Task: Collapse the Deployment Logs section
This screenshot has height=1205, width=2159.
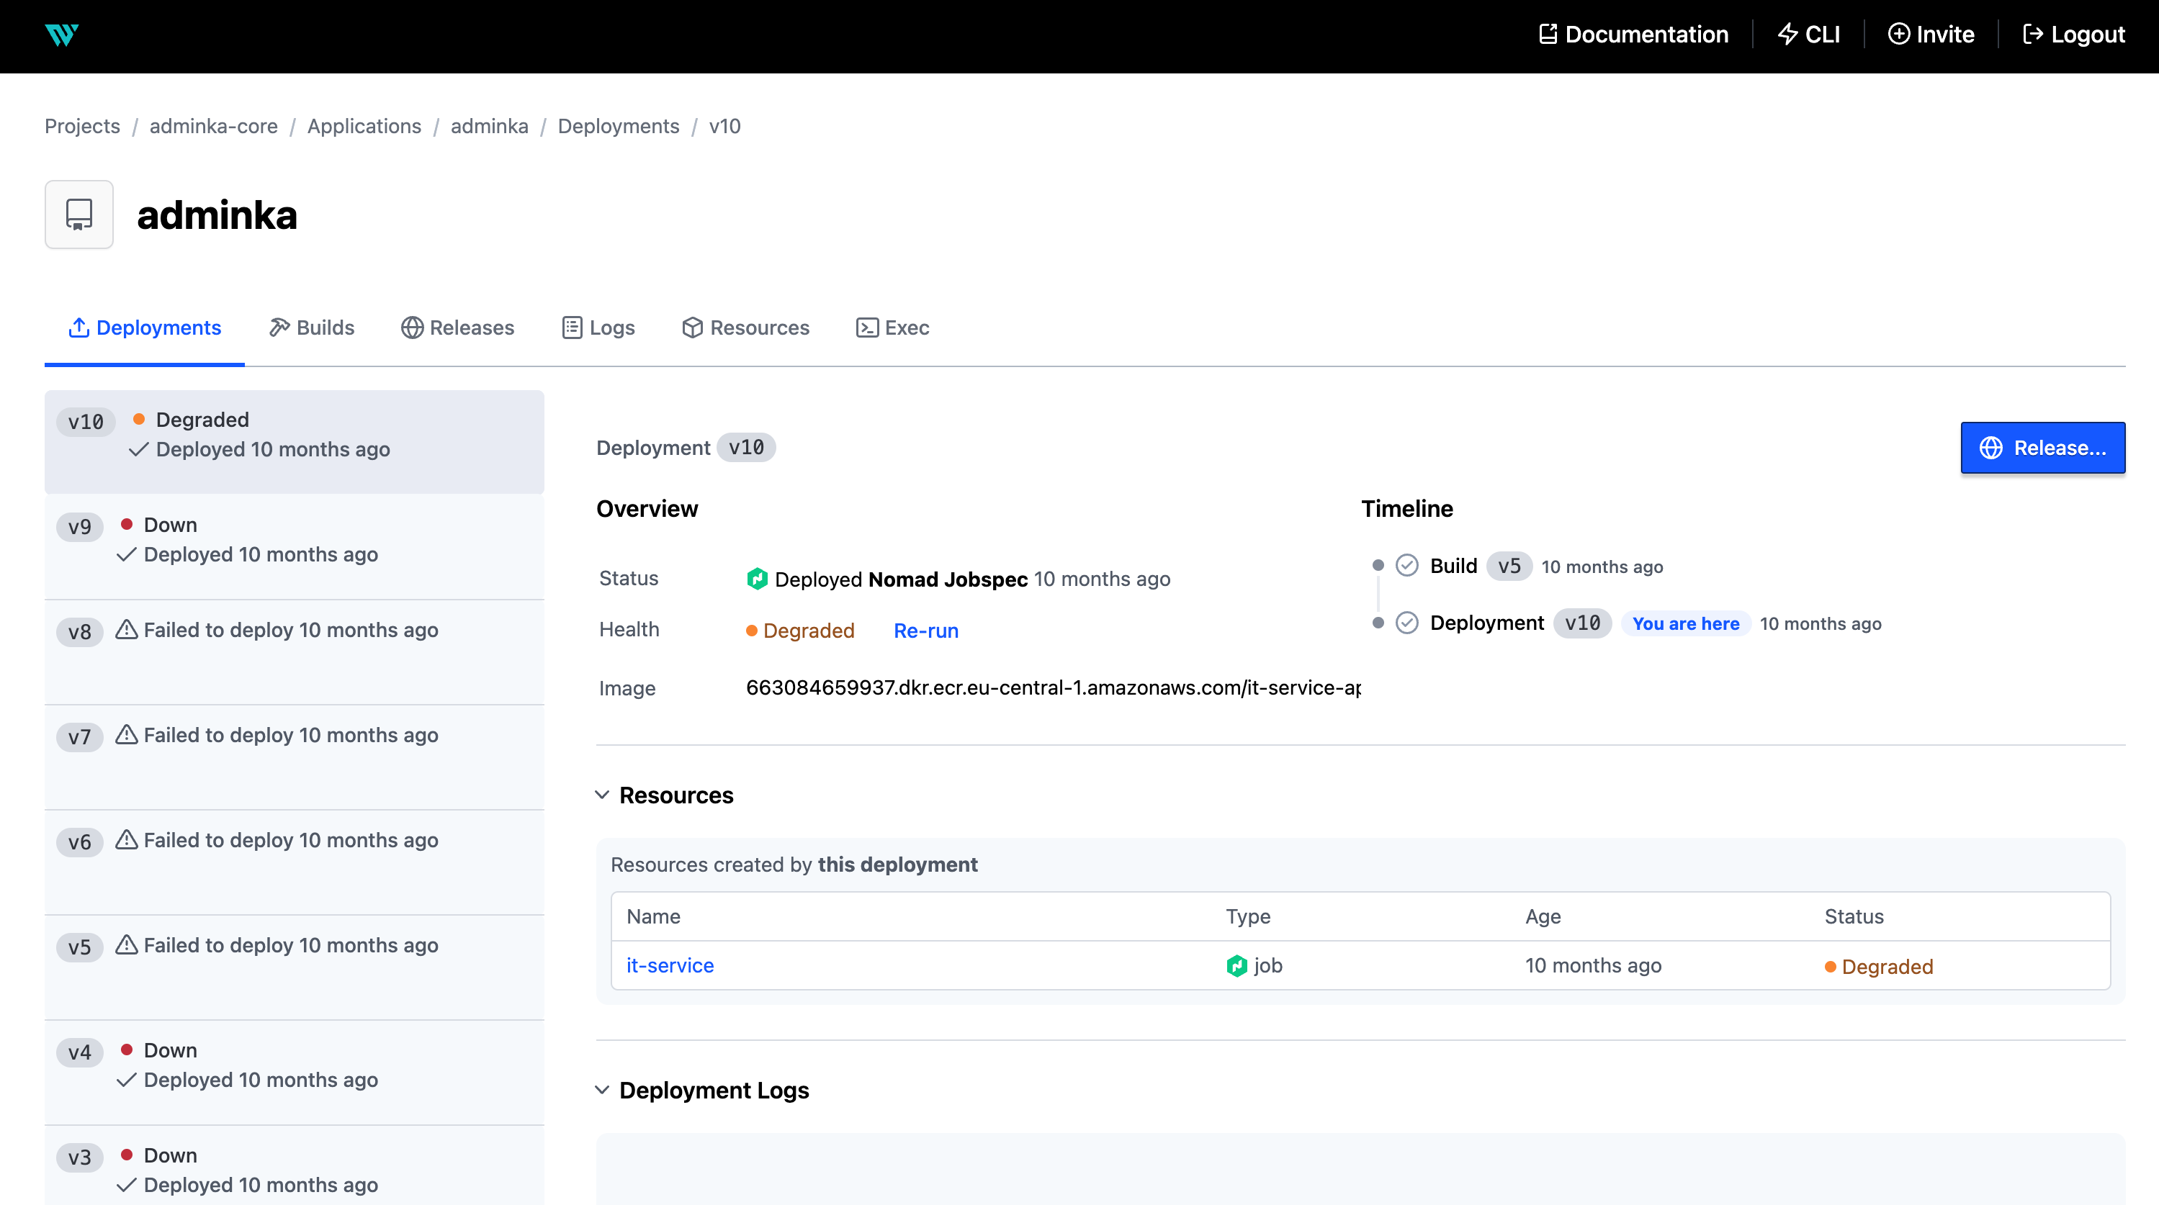Action: coord(602,1089)
